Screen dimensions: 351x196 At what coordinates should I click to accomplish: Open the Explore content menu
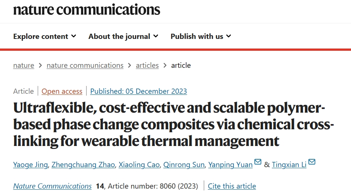click(44, 36)
